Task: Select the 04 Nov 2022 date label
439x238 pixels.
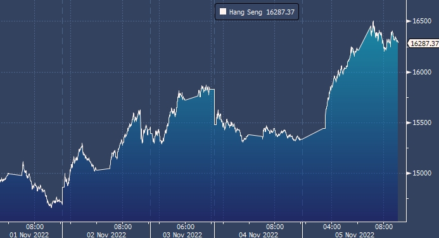Action: (x=258, y=235)
